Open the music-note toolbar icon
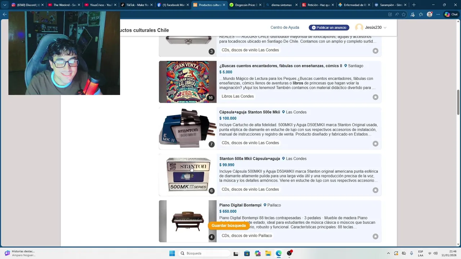This screenshot has width=461, height=259. tap(412, 14)
